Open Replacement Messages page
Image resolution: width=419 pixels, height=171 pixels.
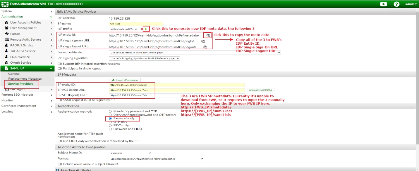[25, 79]
